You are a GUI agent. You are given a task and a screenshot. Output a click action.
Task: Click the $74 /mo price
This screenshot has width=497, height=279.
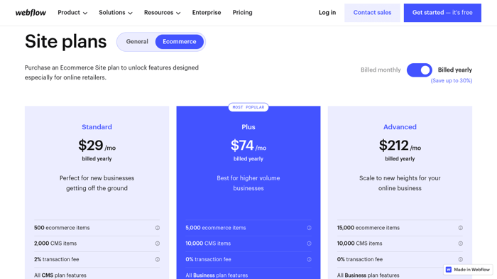click(x=248, y=146)
